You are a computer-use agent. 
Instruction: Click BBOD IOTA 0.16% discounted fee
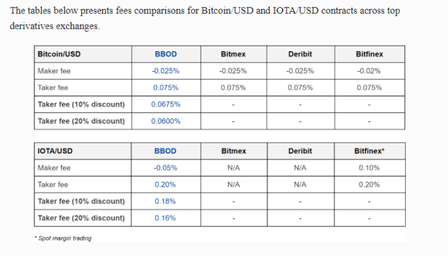(x=165, y=218)
